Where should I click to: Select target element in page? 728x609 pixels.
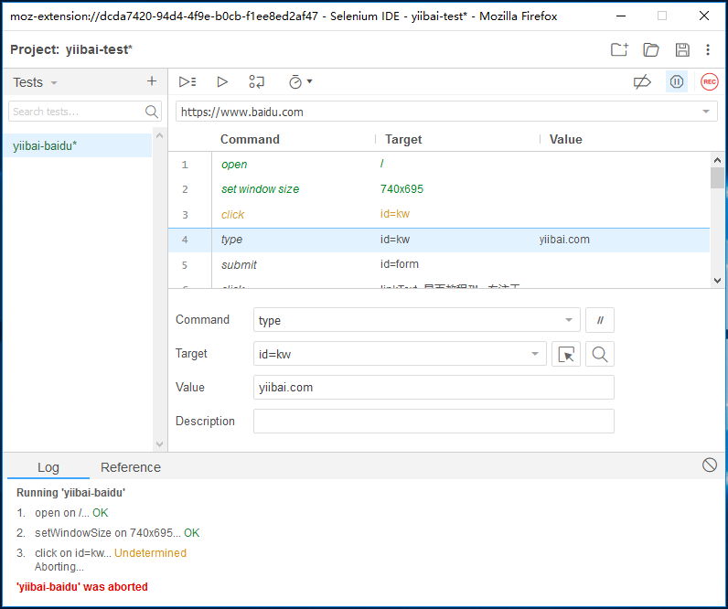coord(566,354)
